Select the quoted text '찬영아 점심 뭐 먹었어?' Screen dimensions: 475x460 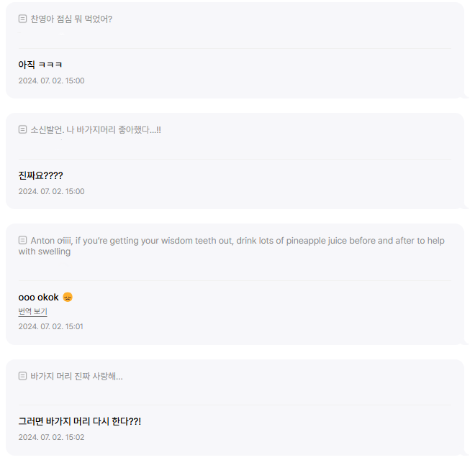(x=71, y=19)
